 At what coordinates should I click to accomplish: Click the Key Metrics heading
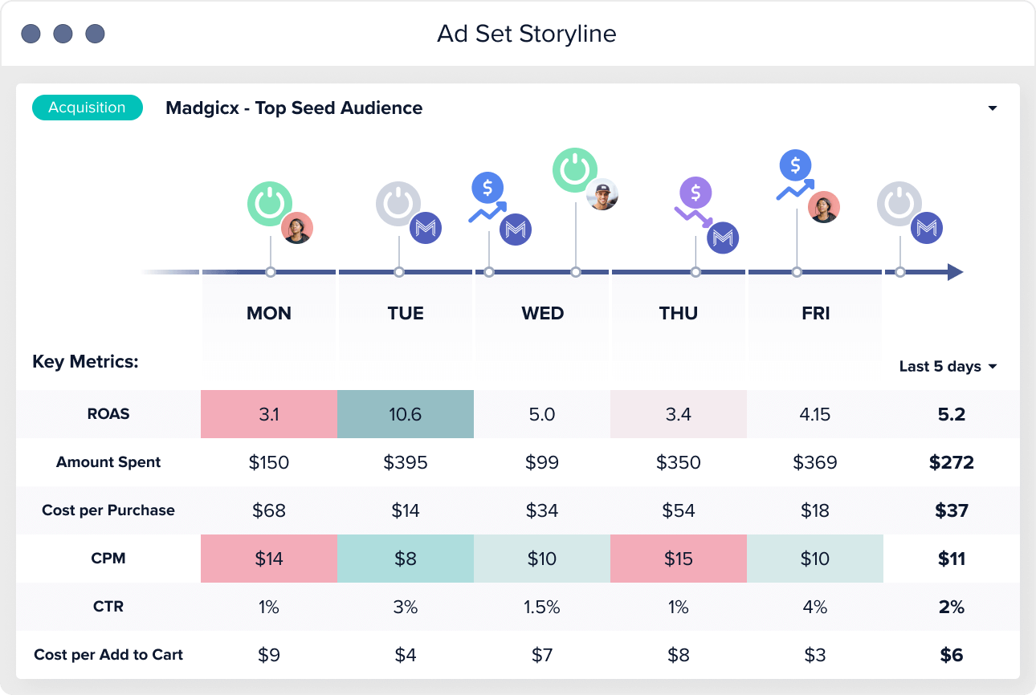coord(85,362)
